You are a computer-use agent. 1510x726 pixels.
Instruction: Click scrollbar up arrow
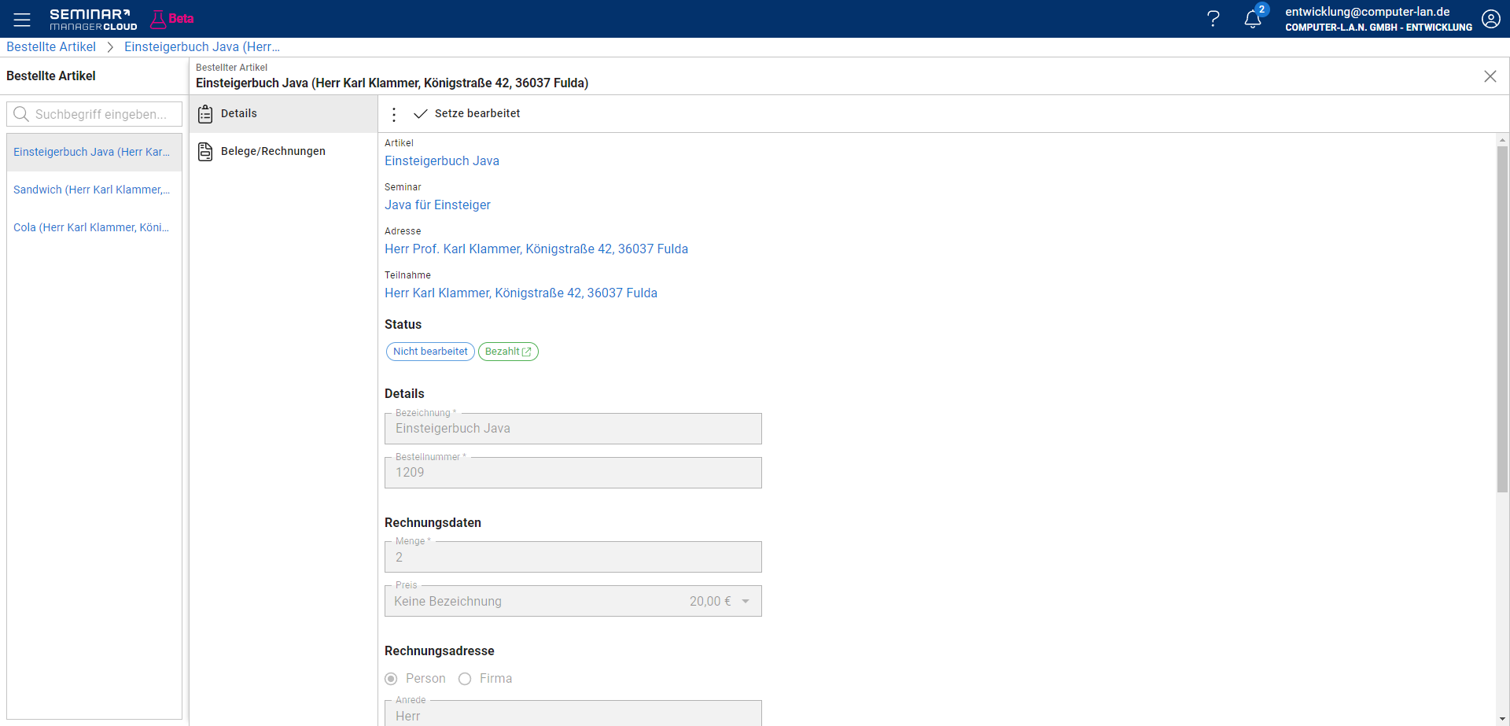(1502, 140)
